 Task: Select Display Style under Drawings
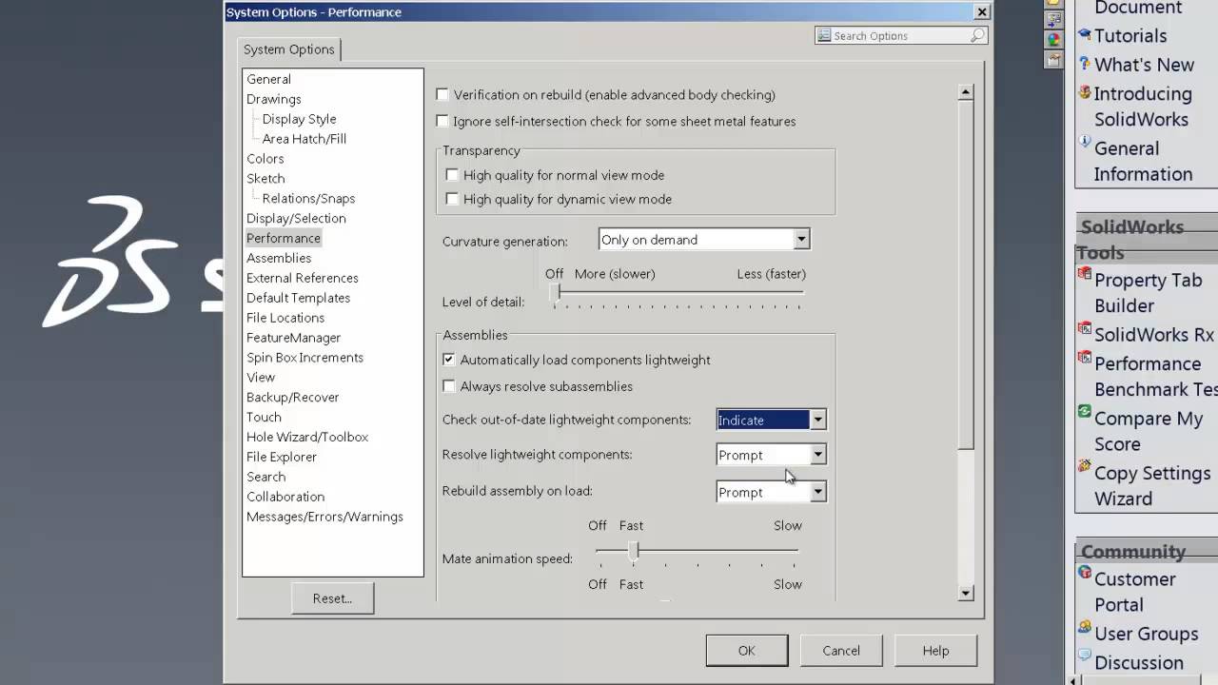pos(299,119)
